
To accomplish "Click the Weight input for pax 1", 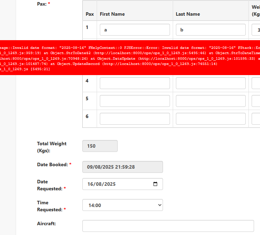I will click(x=256, y=30).
